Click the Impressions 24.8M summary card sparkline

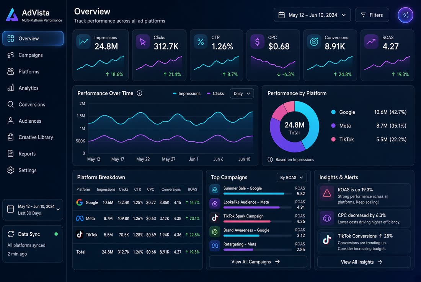tap(100, 62)
